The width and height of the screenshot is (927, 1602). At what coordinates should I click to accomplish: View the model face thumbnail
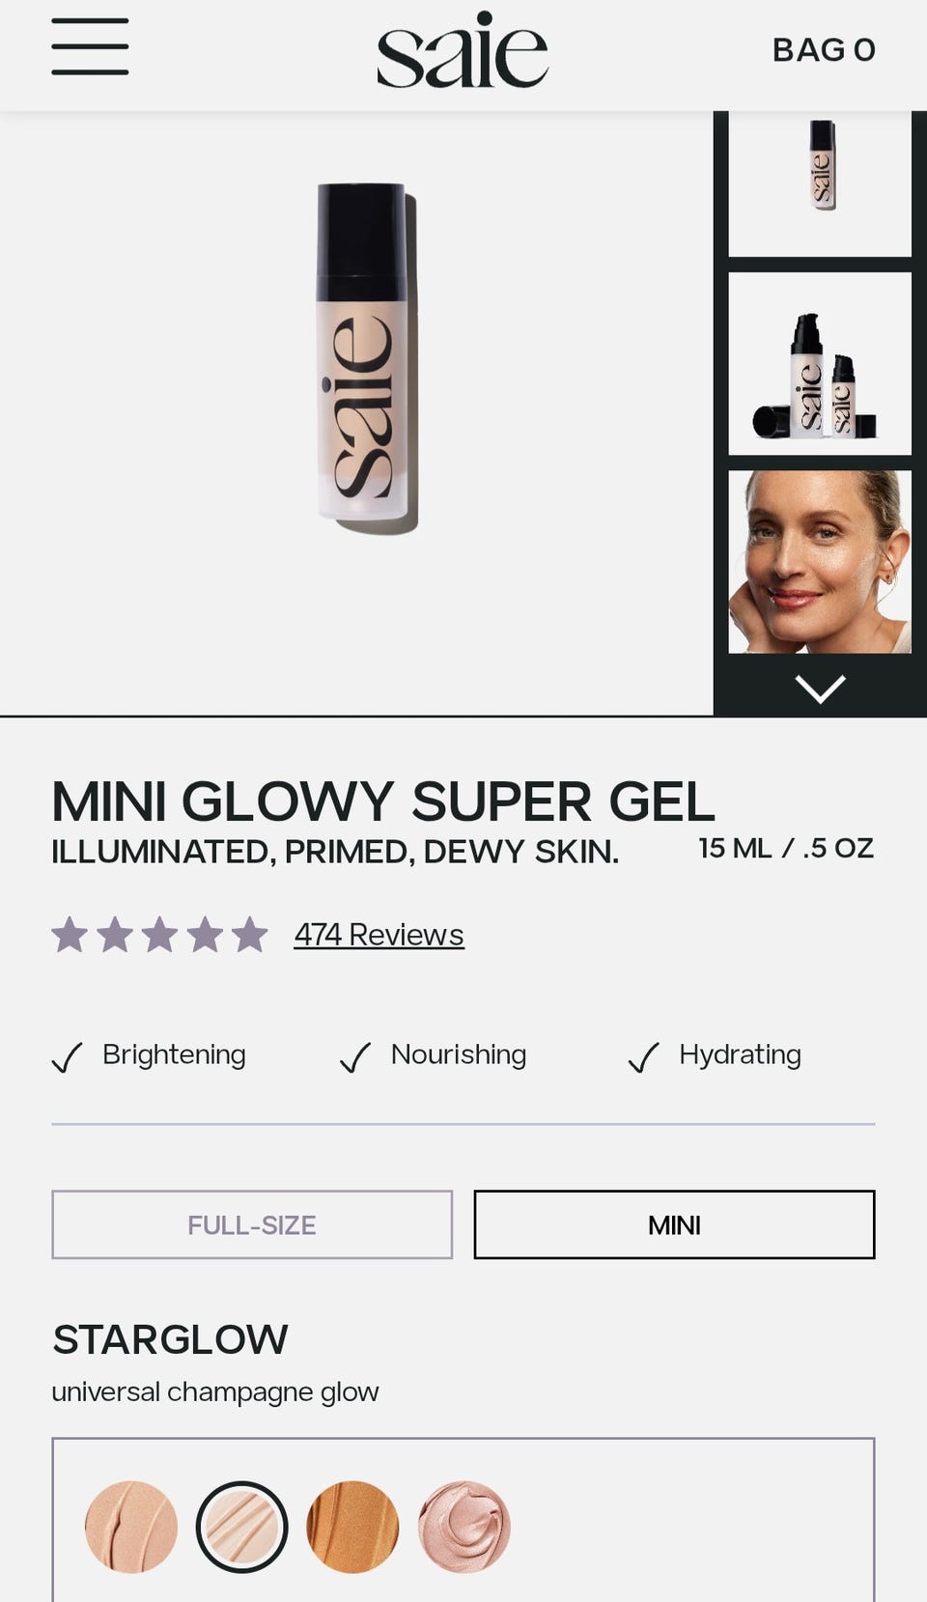(x=820, y=562)
